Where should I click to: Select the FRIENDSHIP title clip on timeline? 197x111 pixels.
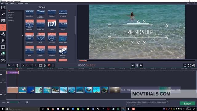[x=13, y=72]
